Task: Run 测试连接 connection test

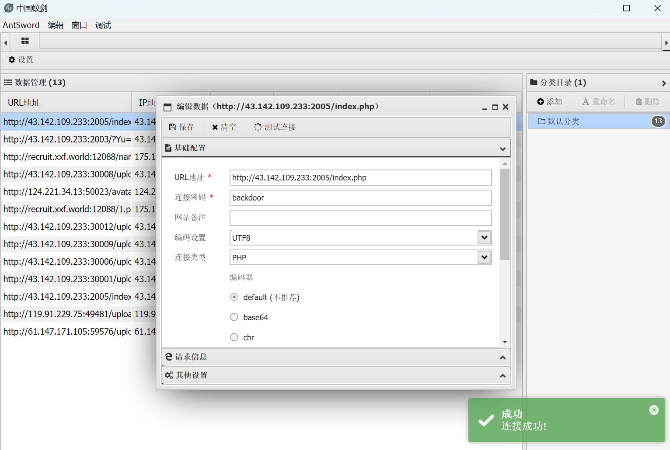Action: coord(275,127)
